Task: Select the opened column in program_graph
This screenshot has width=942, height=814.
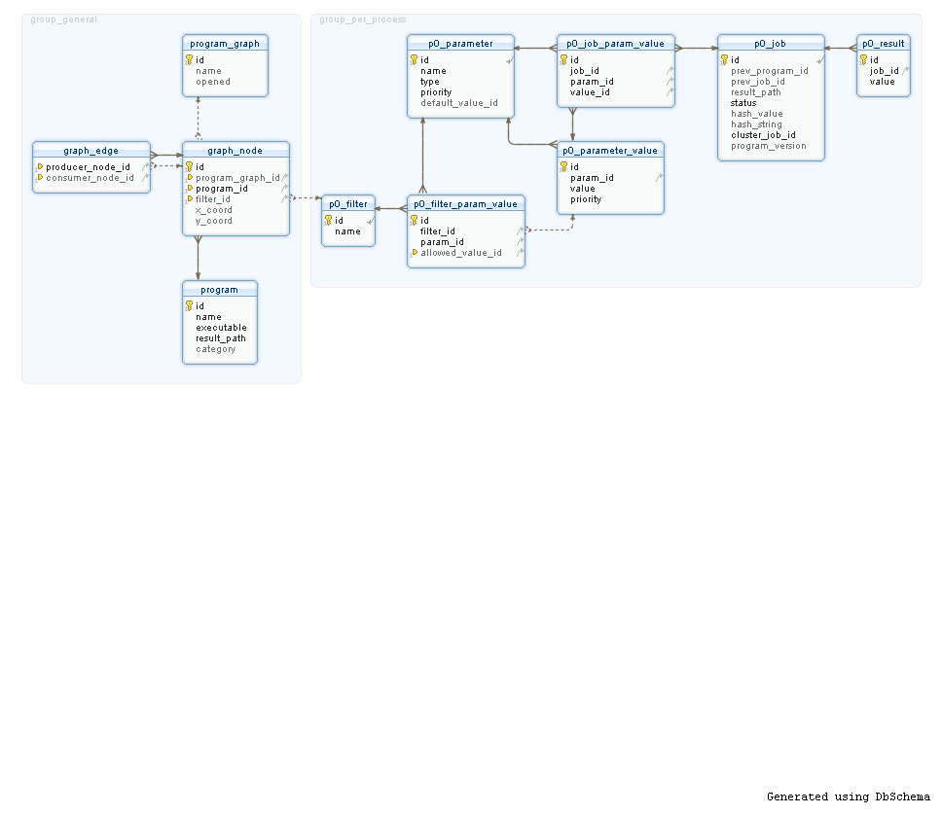Action: click(213, 82)
